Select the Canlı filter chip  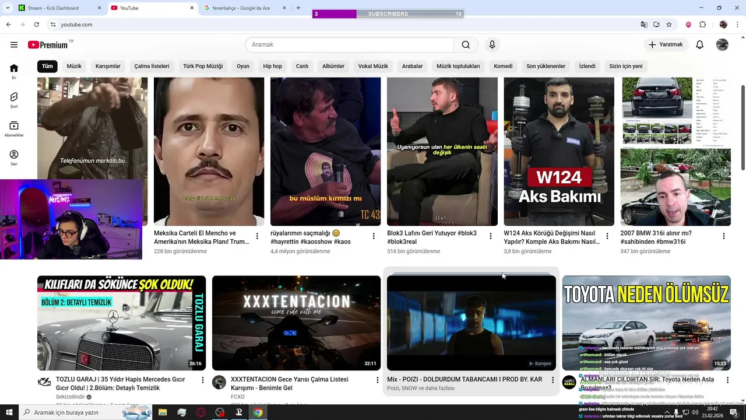302,66
